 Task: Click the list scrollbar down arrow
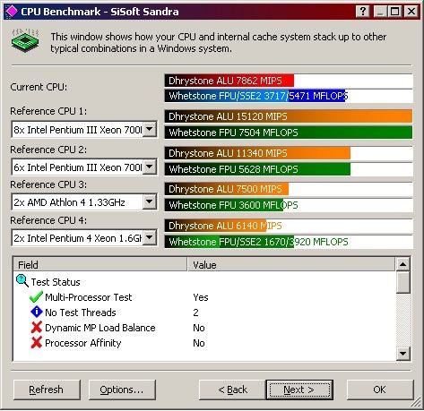pyautogui.click(x=403, y=354)
